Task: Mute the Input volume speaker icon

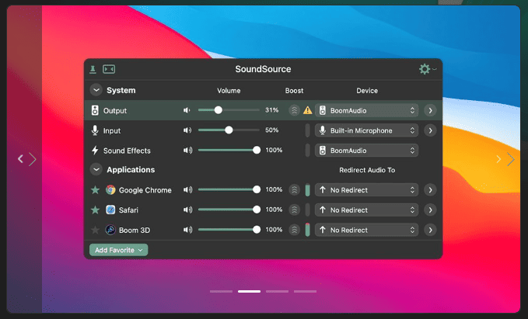Action: (x=187, y=130)
